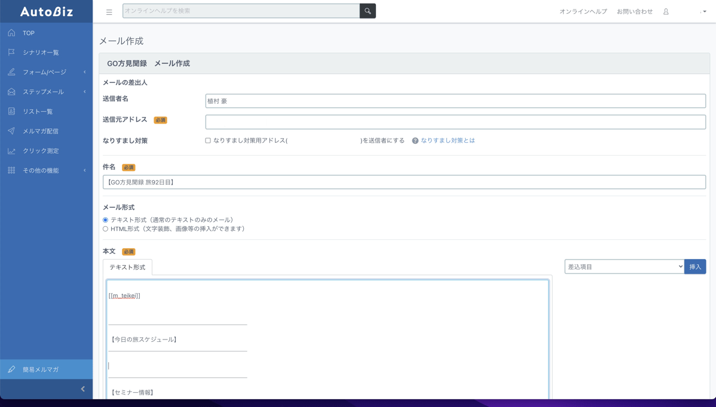
Task: Open メルマガ配信 in the sidebar
Action: point(46,131)
